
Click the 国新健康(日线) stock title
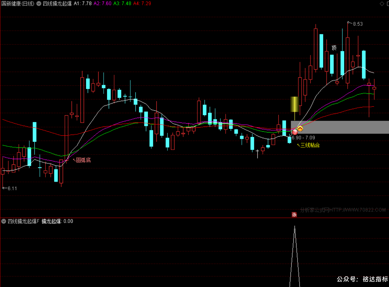point(18,3)
